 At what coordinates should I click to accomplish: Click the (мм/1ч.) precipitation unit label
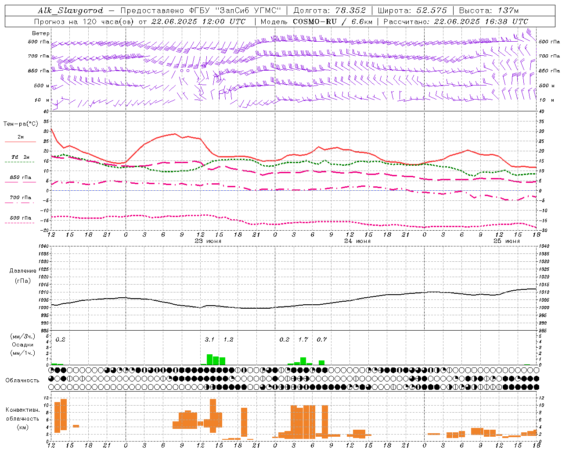(22, 353)
